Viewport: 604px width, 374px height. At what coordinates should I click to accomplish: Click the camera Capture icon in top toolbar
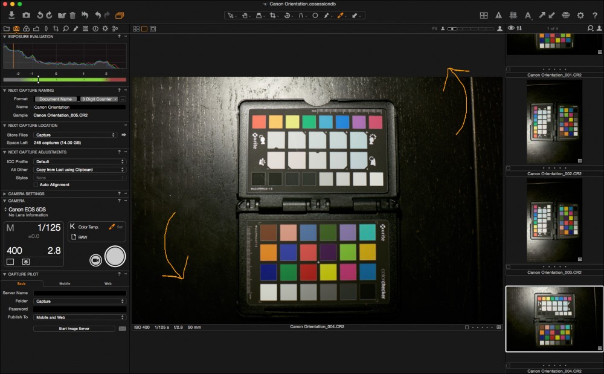(26, 15)
